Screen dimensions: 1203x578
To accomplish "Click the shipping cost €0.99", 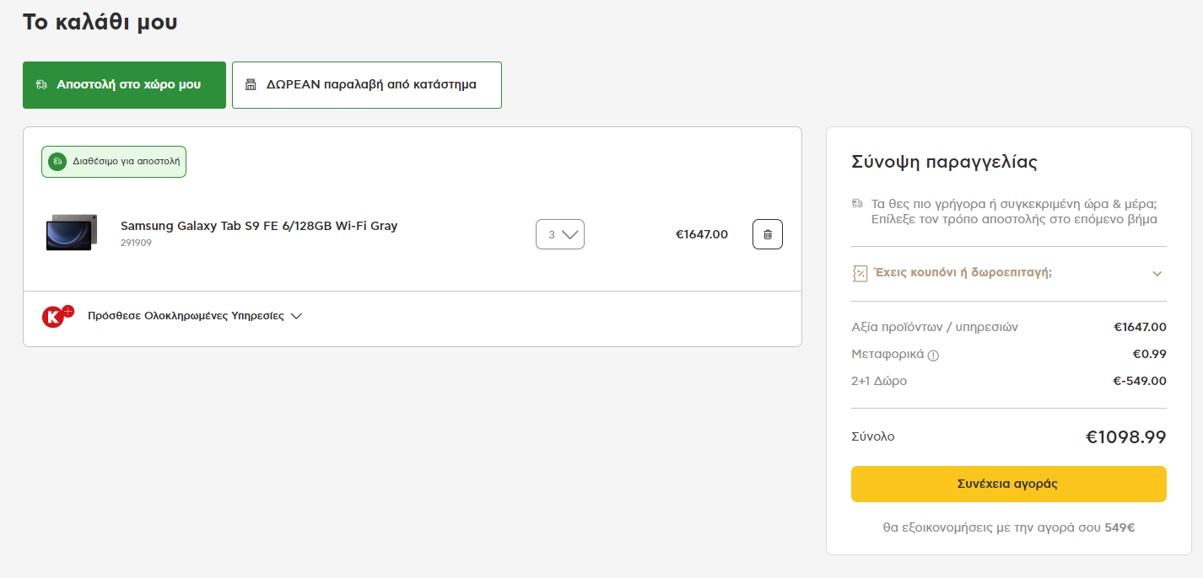I will (x=1150, y=354).
